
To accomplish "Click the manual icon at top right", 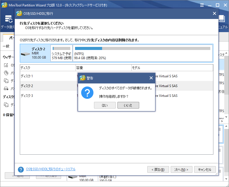I will (x=222, y=19).
